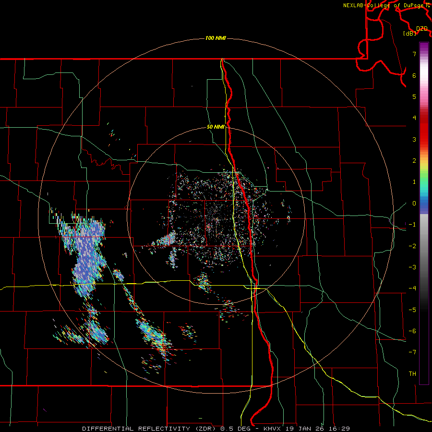Click the -1 value on the color scale
Screen dimensions: 432x432
pos(412,225)
